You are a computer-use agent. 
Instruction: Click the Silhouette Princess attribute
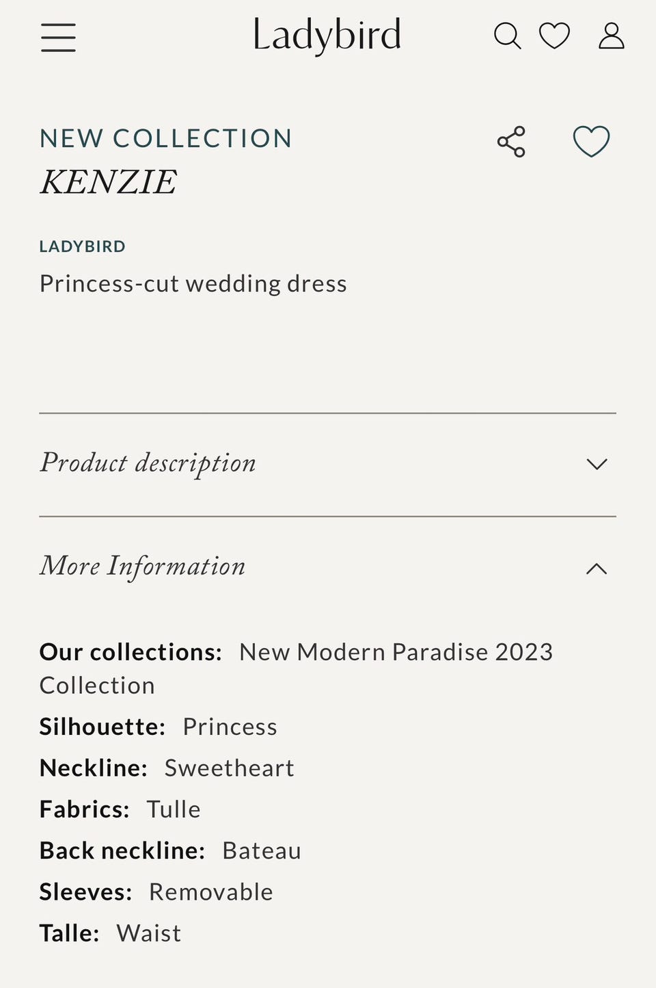click(x=230, y=727)
